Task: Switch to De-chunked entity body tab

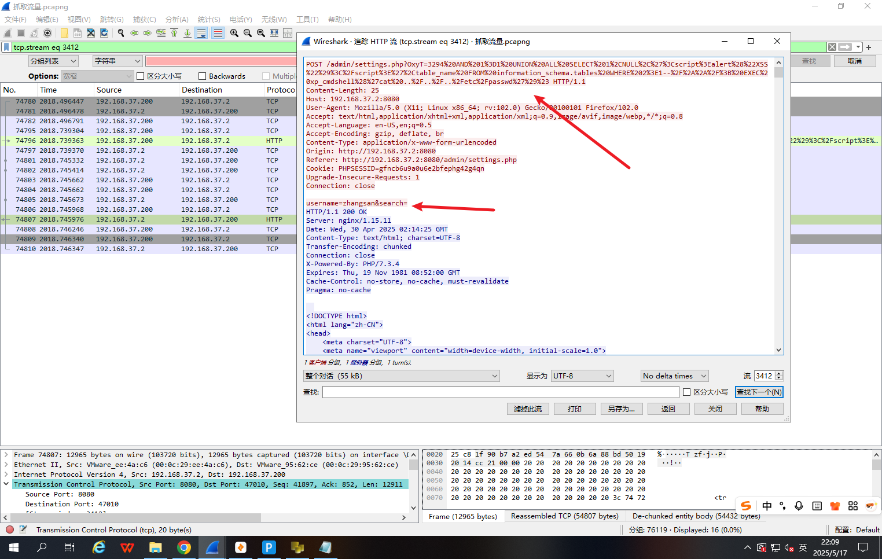Action: click(696, 516)
